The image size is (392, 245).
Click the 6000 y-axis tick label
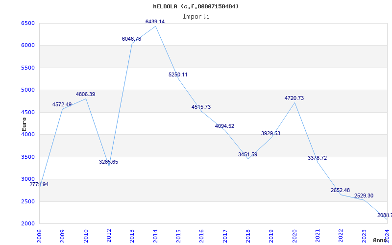(27, 46)
